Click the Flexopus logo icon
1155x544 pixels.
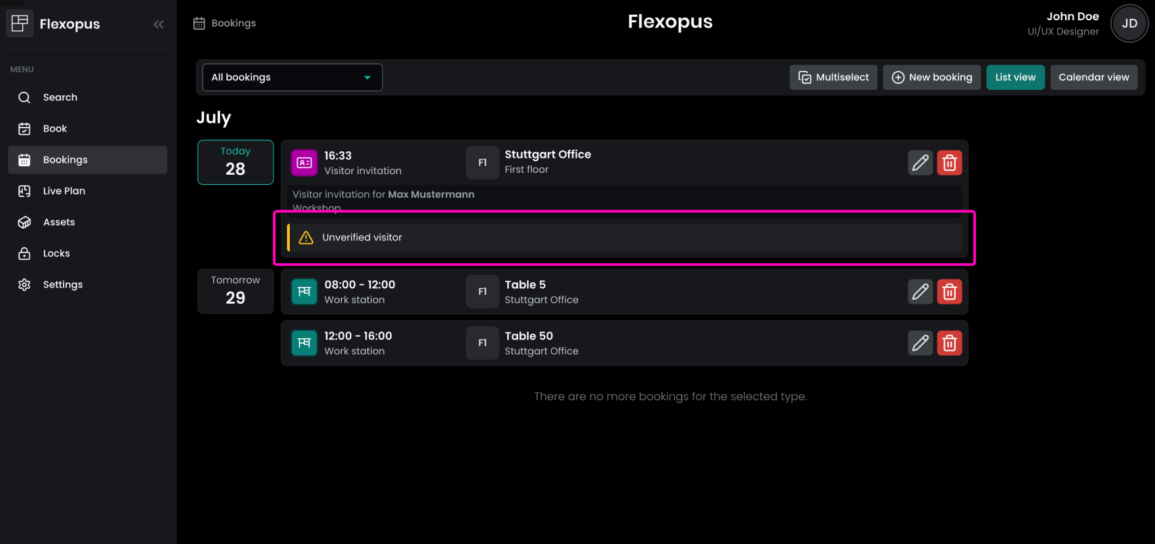click(x=20, y=24)
